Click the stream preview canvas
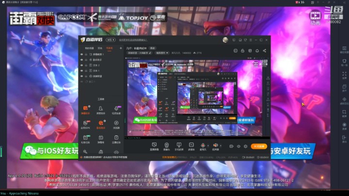349x196 pixels. 197,98
